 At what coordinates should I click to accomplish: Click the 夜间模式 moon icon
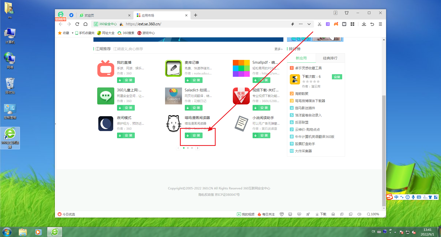tap(106, 124)
